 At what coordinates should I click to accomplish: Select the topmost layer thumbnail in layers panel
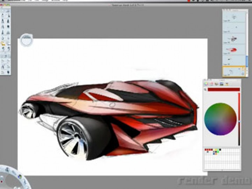pyautogui.click(x=234, y=17)
